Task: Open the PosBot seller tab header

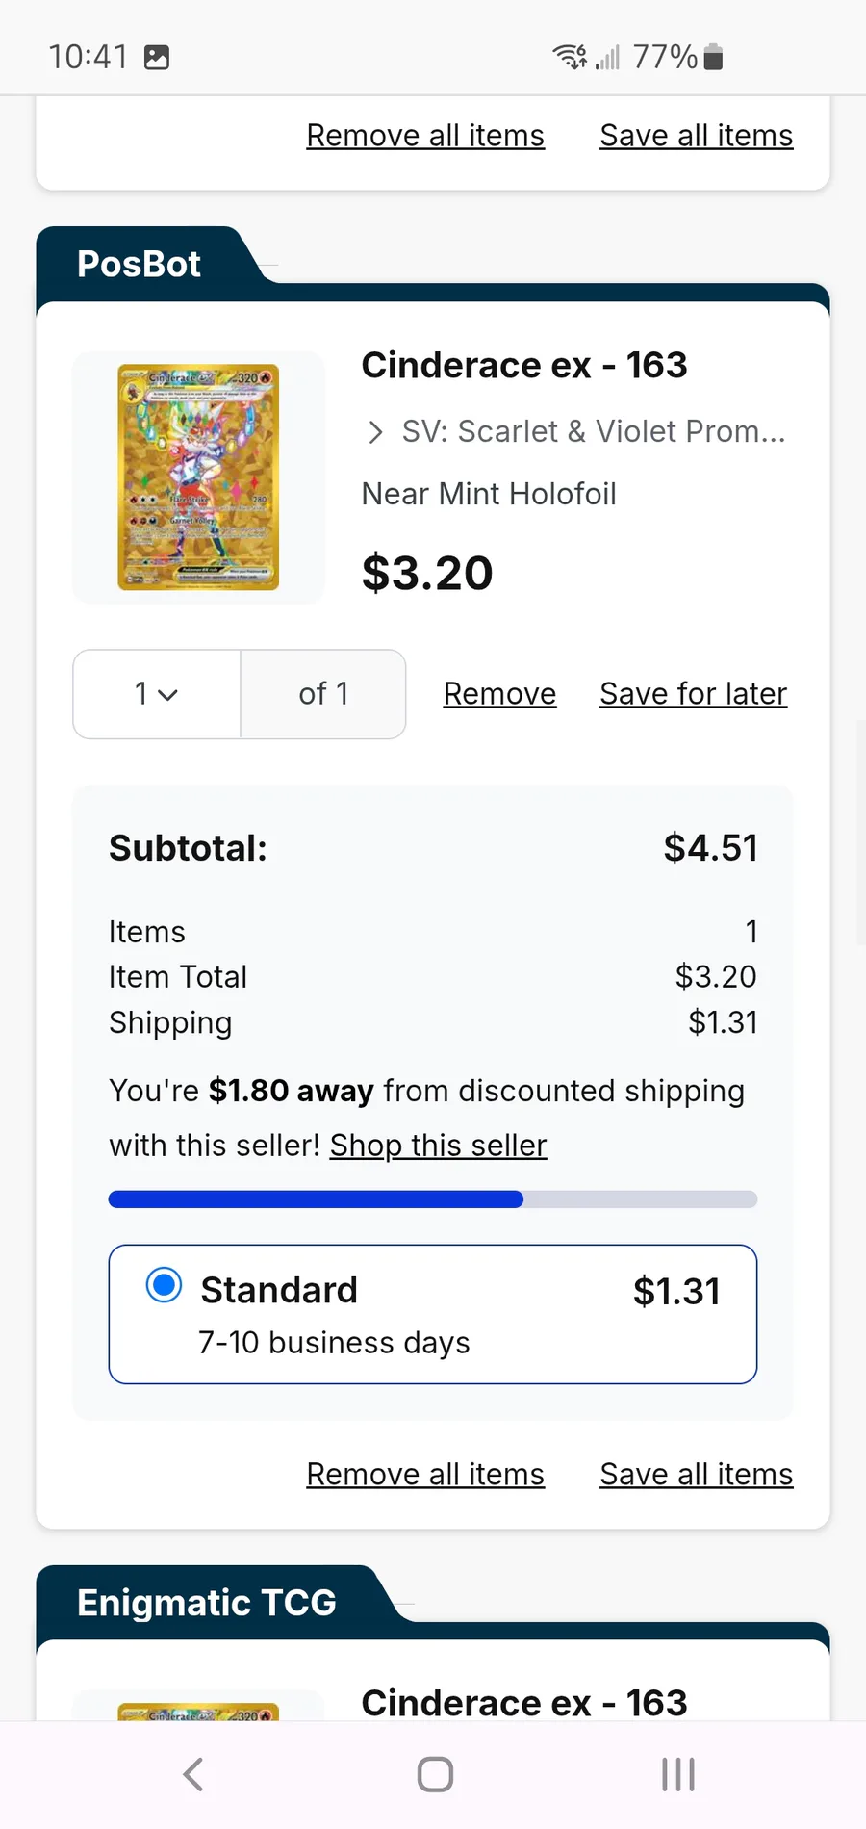Action: point(140,264)
